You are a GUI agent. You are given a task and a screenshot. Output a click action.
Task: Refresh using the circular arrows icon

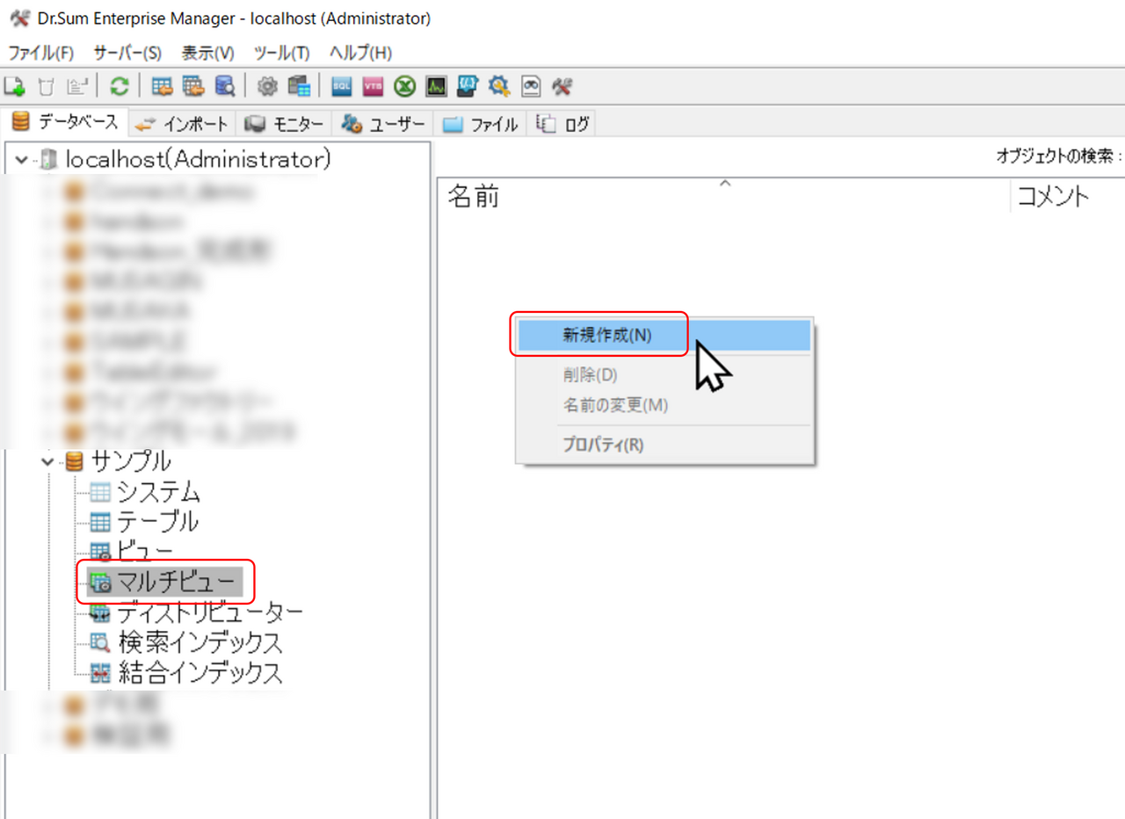[x=119, y=86]
